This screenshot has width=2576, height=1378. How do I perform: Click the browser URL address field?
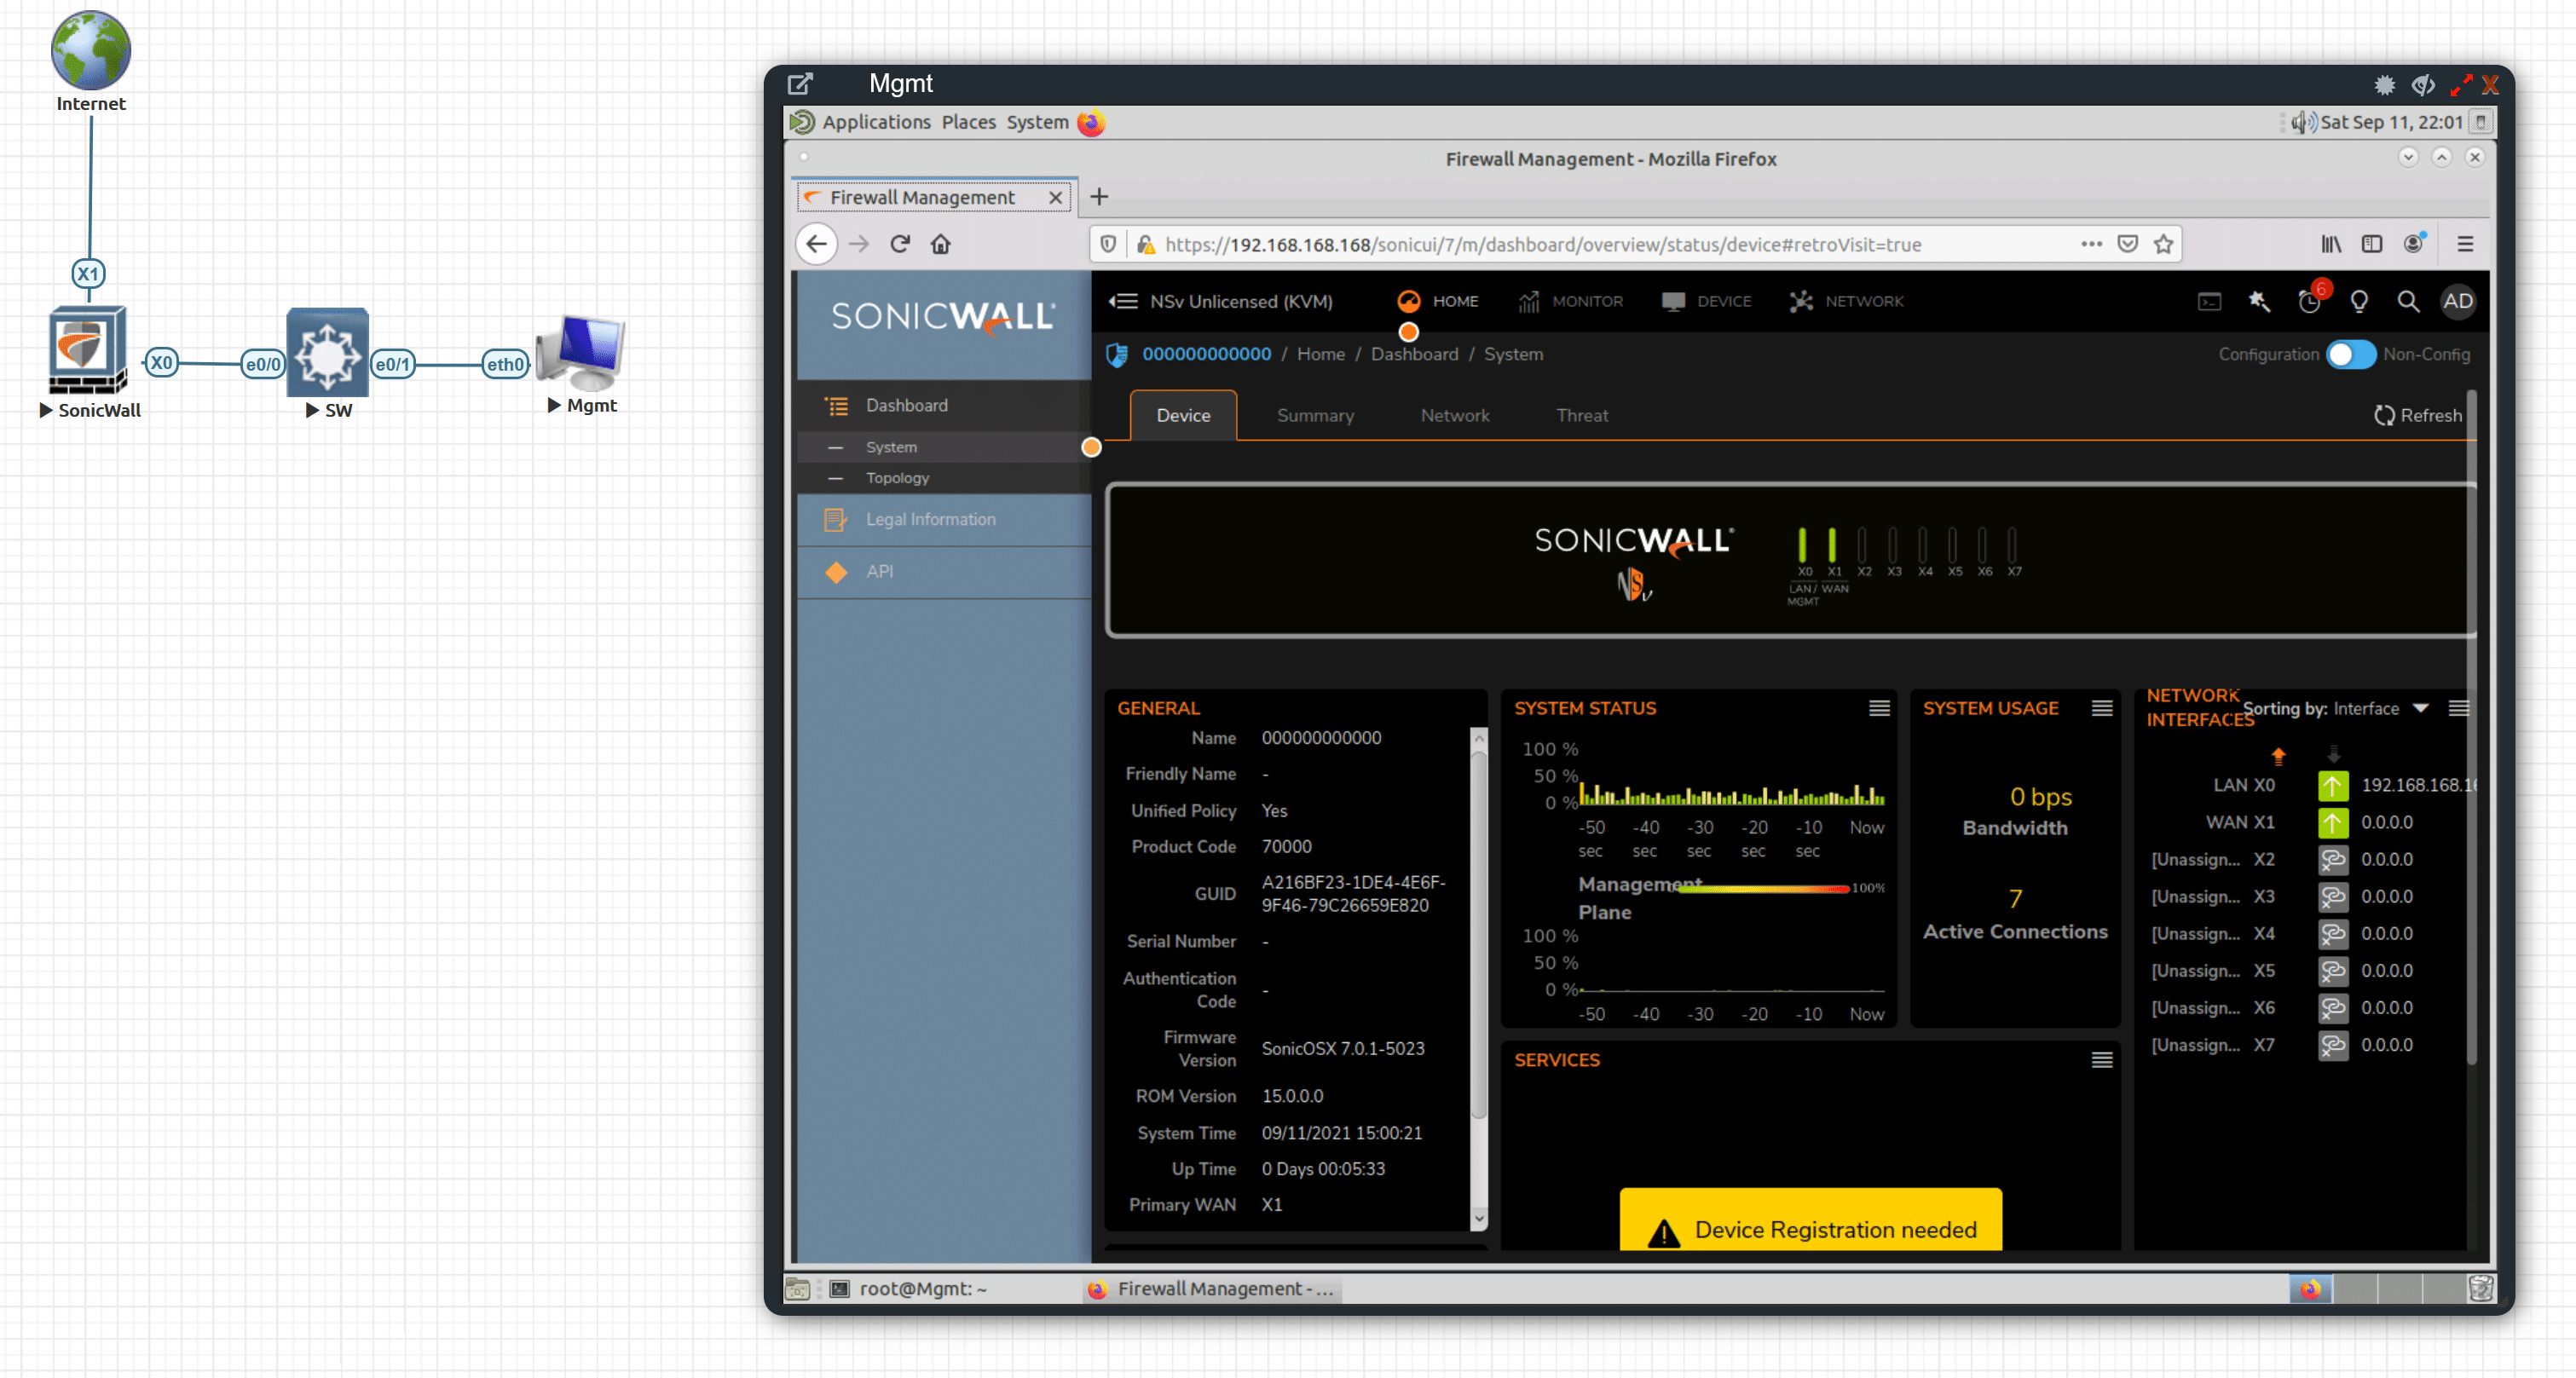(1600, 244)
